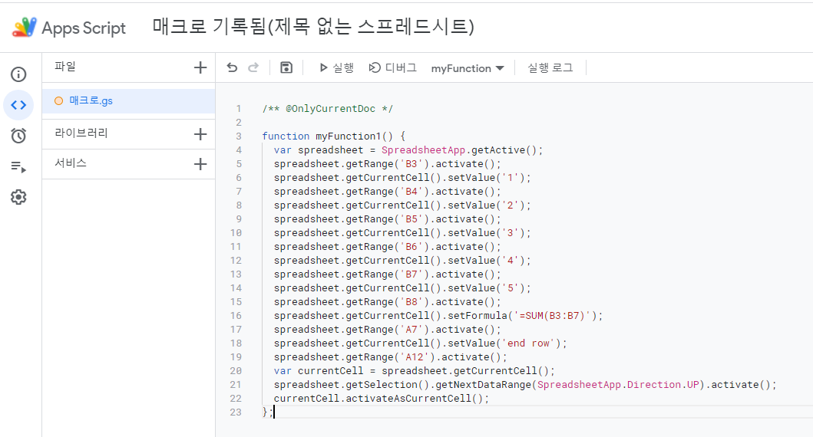Viewport: 813px width, 437px height.
Task: Redo the last edit
Action: pos(253,67)
